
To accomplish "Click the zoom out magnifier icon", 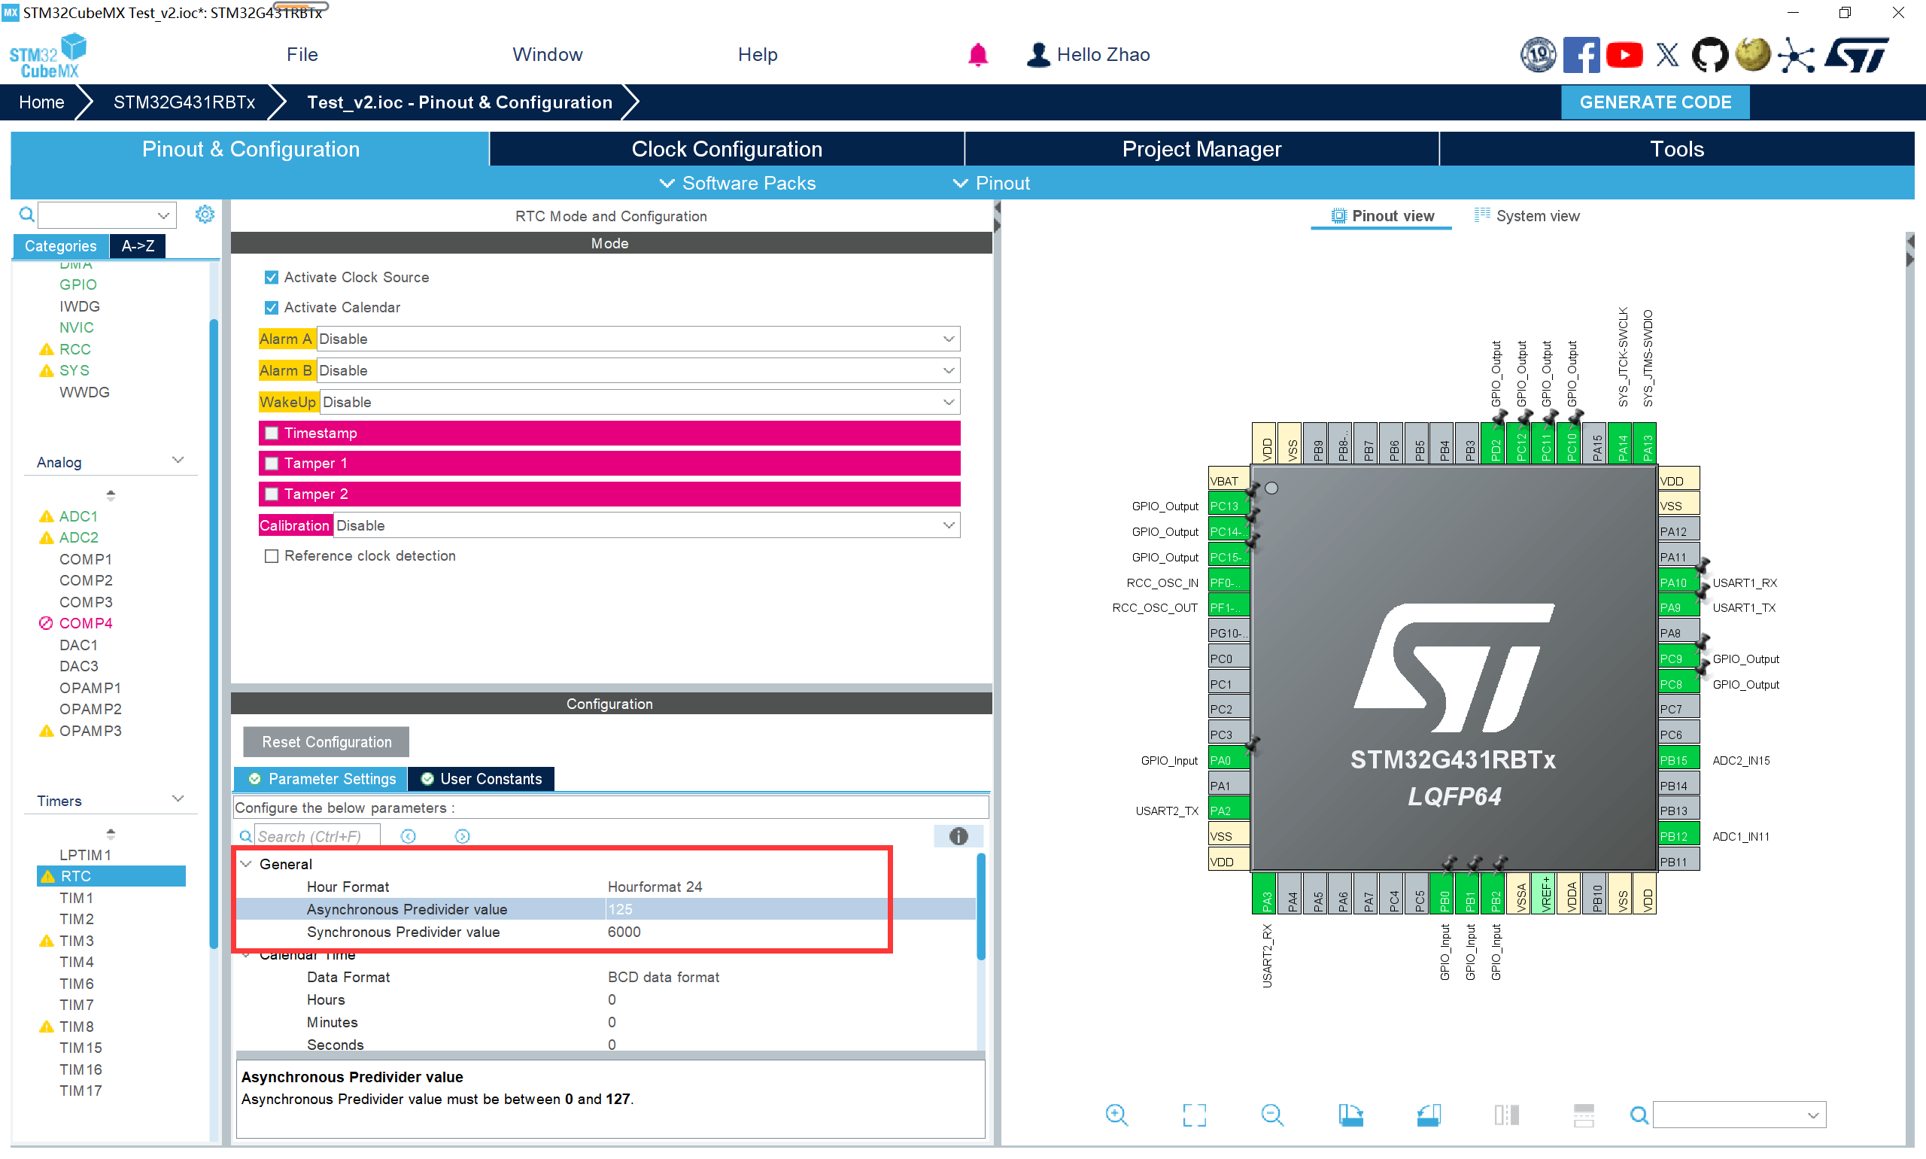I will point(1271,1115).
